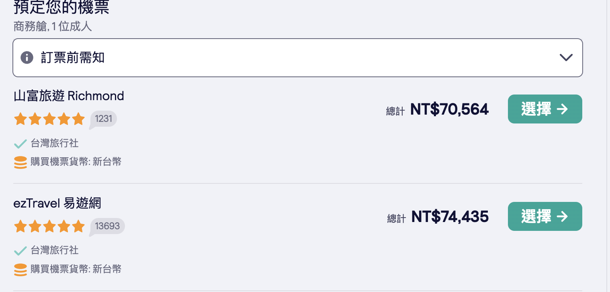Click the info icon beside 訂票前需知
Screen dimensions: 610x292
pyautogui.click(x=27, y=58)
